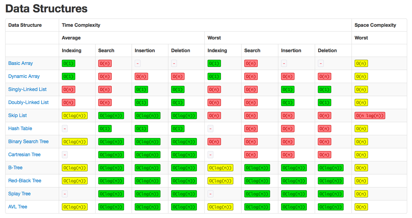
Task: Open the Basic Array link
Action: [20, 63]
